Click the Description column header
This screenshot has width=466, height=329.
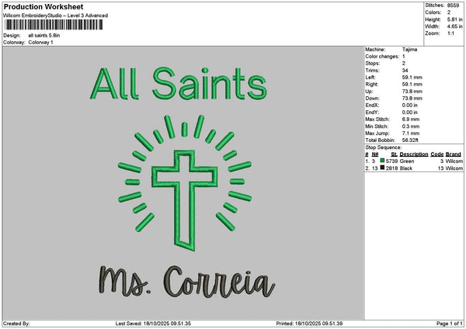(414, 154)
